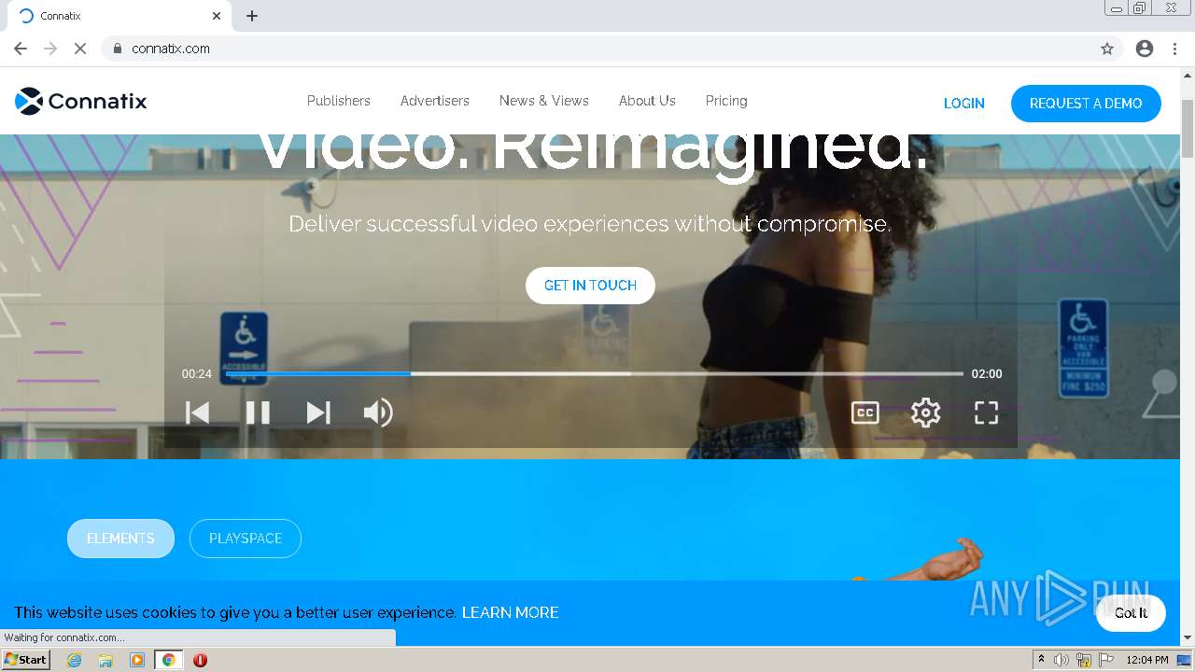Click the taskbar clock 12:04 PM

(1147, 660)
